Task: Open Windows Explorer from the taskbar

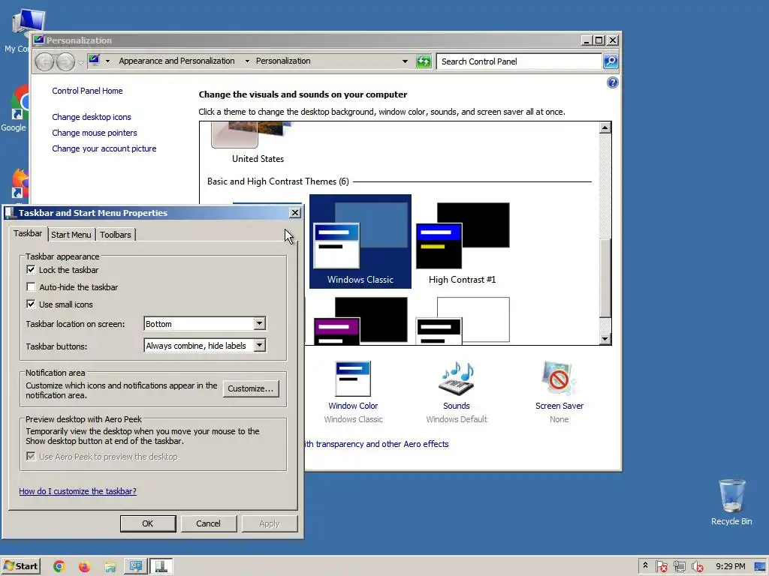Action: 110,567
